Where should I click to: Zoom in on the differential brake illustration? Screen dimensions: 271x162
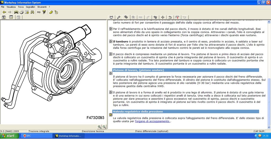99,127
